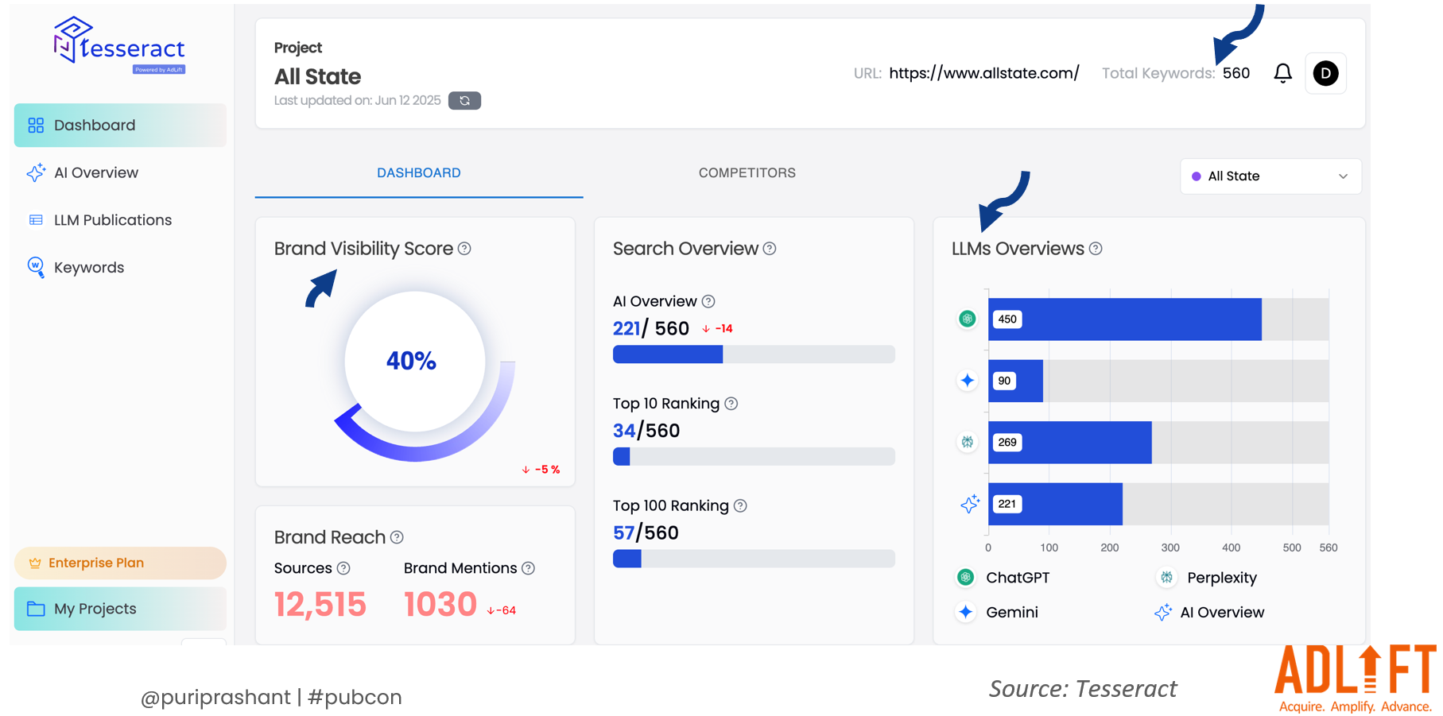Toggle Perplexity legend entry
1443x716 pixels.
1207,578
